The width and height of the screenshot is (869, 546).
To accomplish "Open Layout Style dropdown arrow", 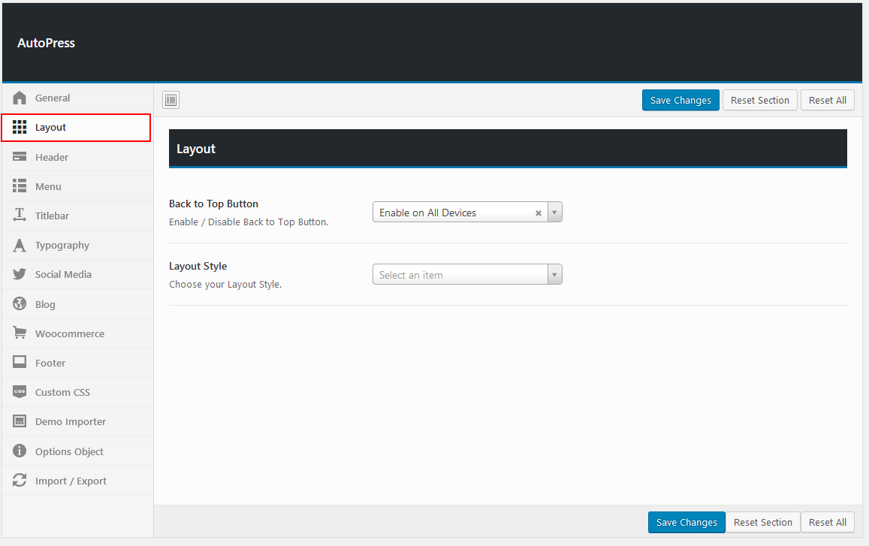I will click(x=555, y=274).
